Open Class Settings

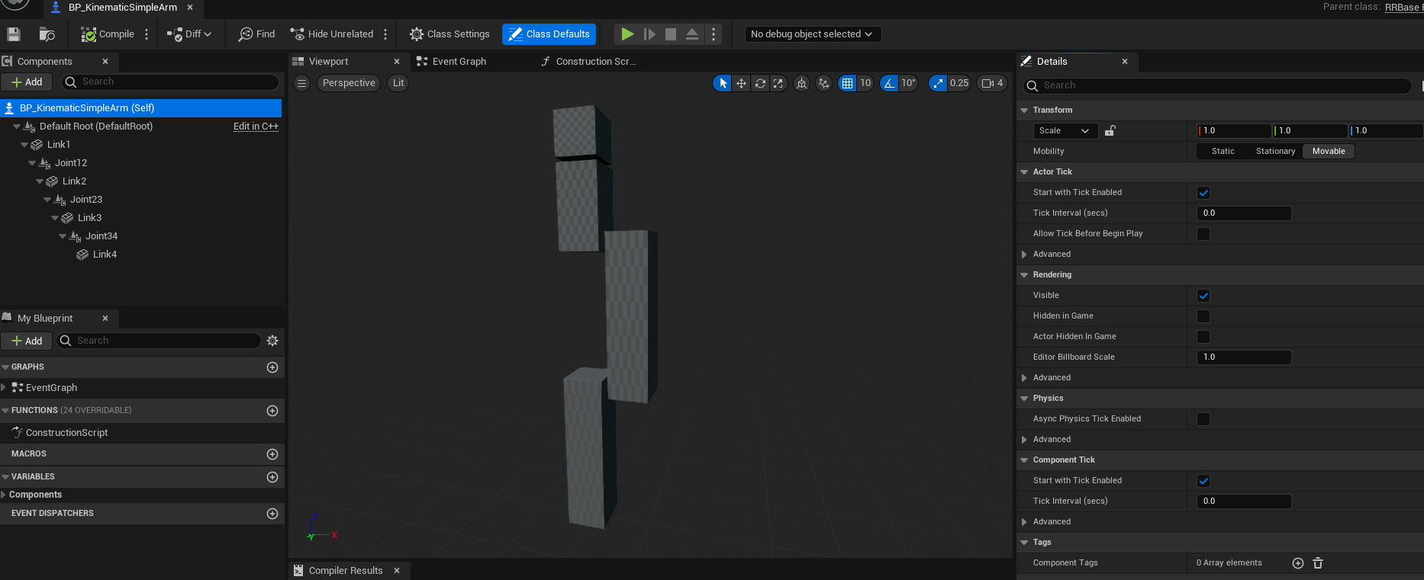tap(449, 34)
